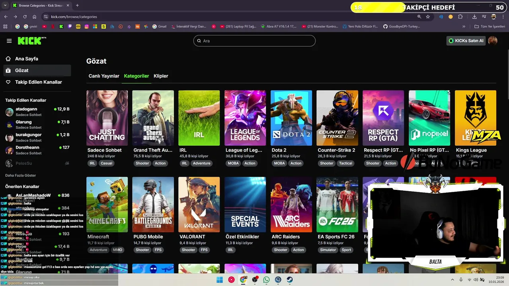Open the apps grid icon in bookmarks bar
The width and height of the screenshot is (509, 286).
click(x=5, y=27)
